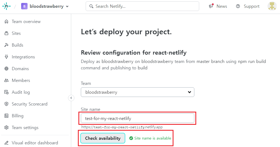This screenshot has width=280, height=147.
Task: Click the Members people icon
Action: [x=6, y=80]
